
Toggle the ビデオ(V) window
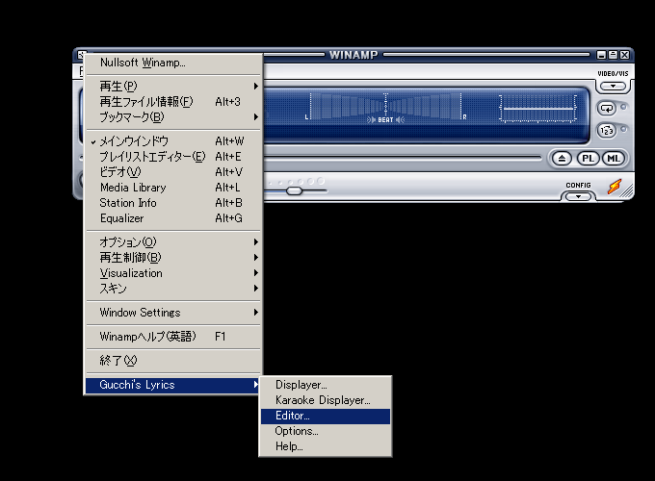pyautogui.click(x=173, y=172)
